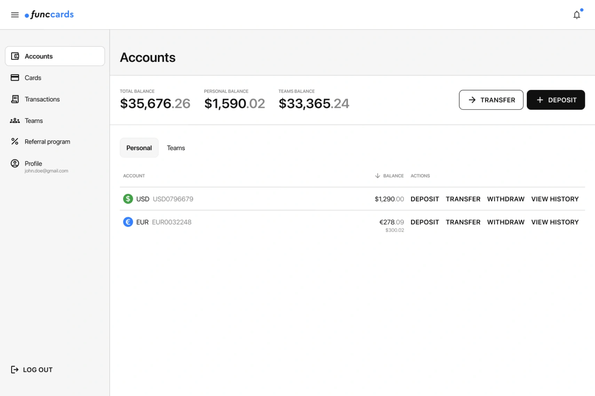The width and height of the screenshot is (595, 396).
Task: View history for the EUR account
Action: point(555,222)
